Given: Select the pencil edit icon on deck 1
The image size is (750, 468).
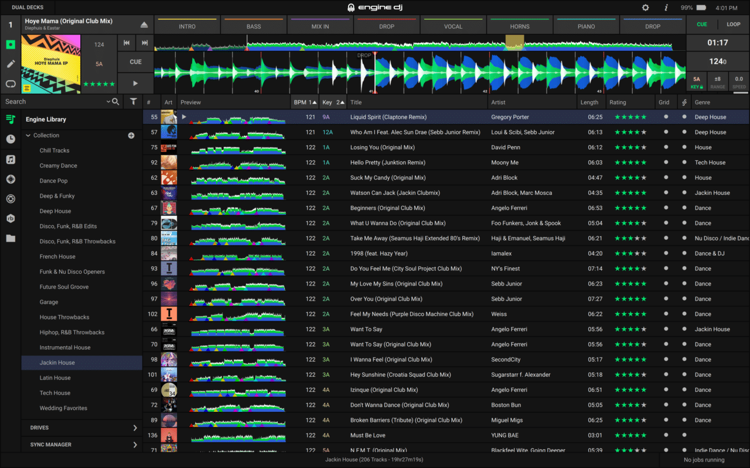Looking at the screenshot, I should click(x=10, y=63).
